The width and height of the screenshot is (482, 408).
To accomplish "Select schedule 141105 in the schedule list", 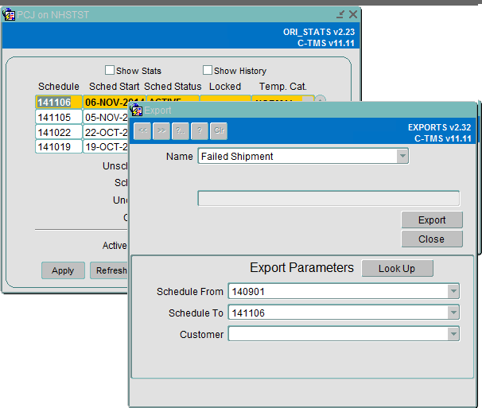I will coord(59,117).
